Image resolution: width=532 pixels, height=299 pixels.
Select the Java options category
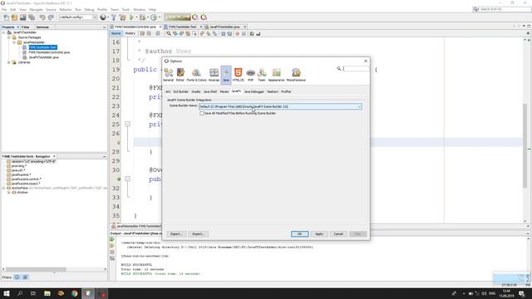[x=226, y=75]
